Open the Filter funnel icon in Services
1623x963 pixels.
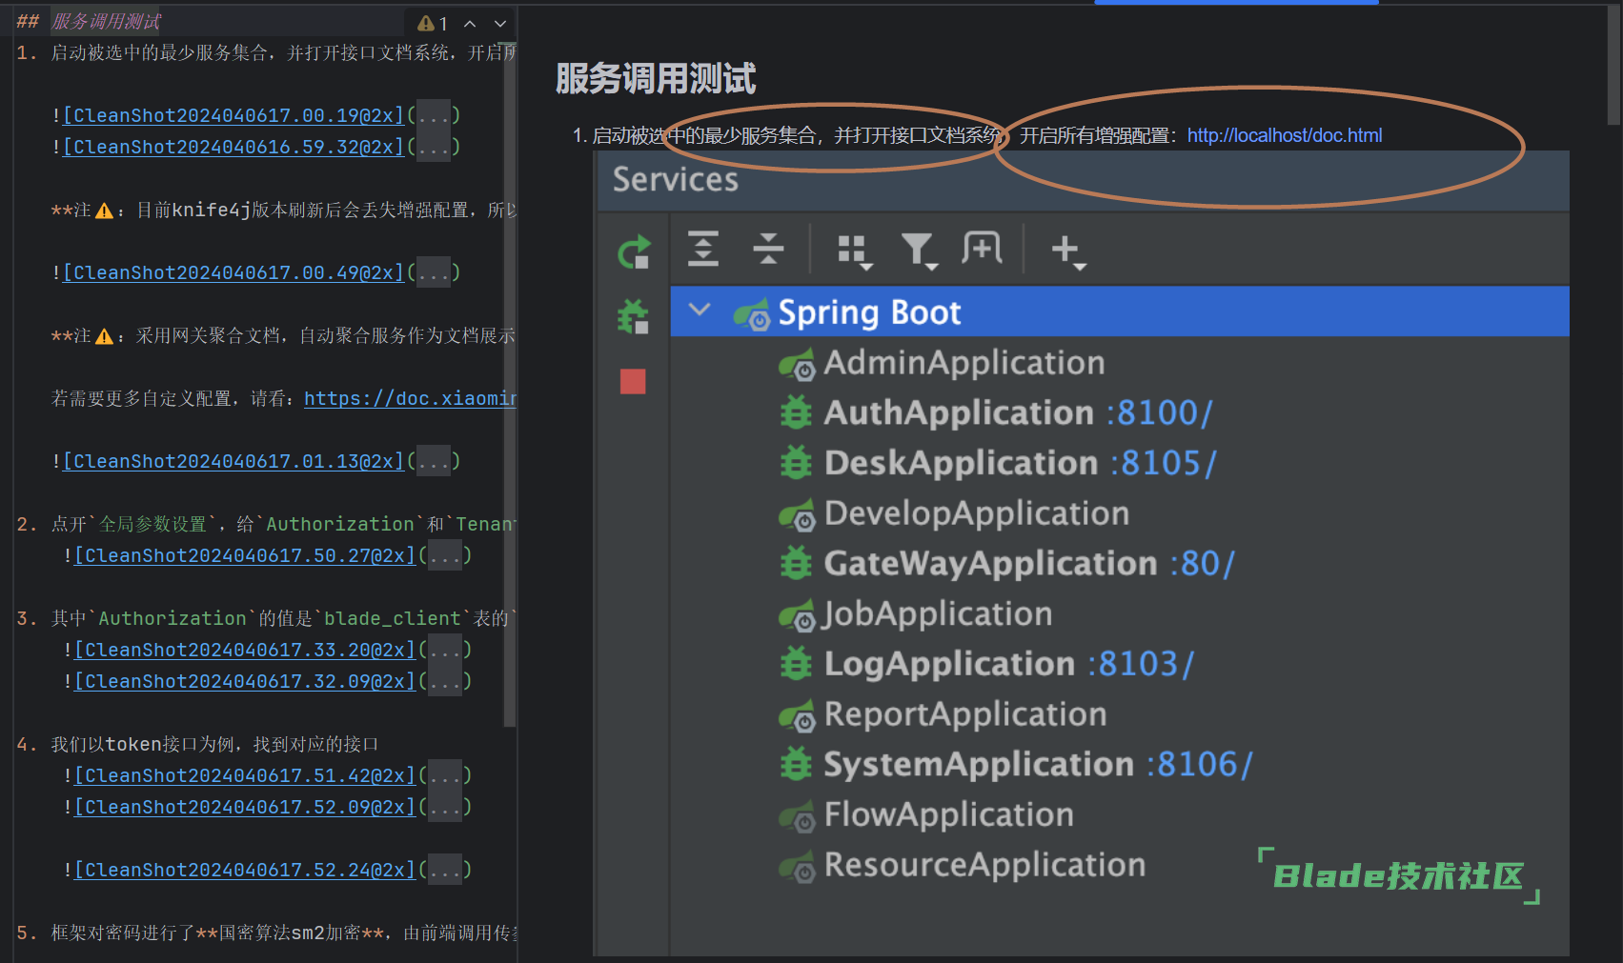[x=920, y=251]
